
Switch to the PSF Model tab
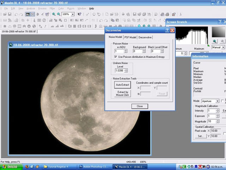(x=130, y=37)
